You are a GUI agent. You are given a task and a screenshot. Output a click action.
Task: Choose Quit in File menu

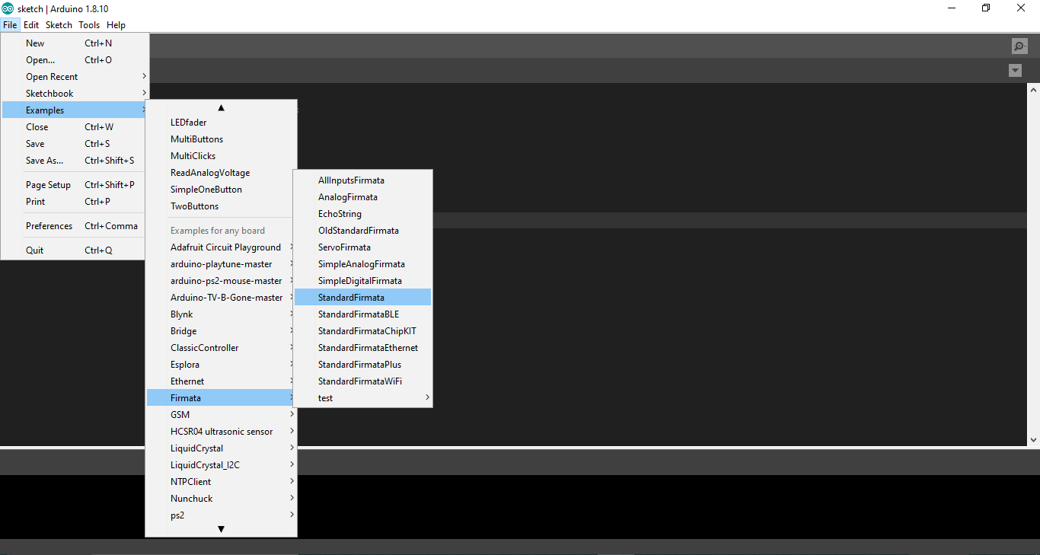point(75,250)
